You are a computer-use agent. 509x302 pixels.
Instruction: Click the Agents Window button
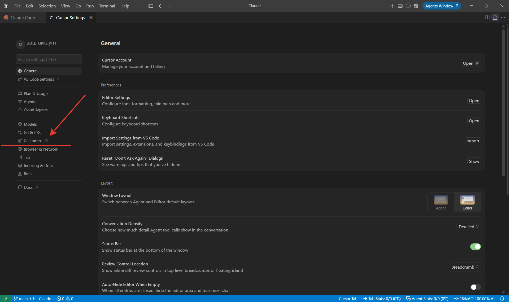[x=442, y=6]
